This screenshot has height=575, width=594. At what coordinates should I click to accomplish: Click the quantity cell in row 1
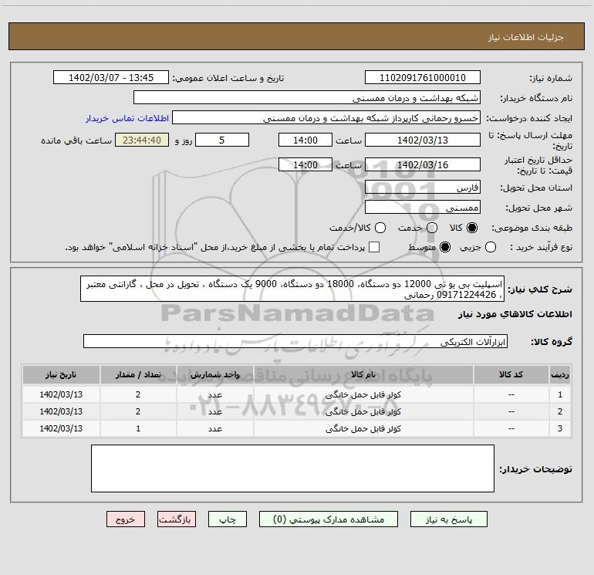[138, 394]
